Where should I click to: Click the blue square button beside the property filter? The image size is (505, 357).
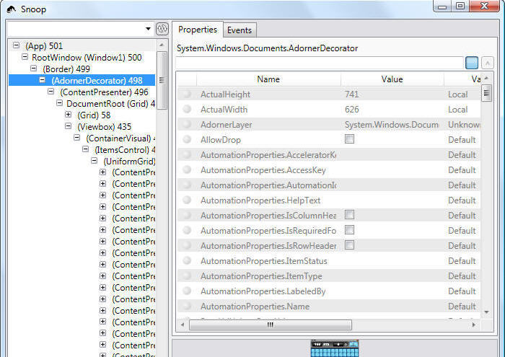pos(472,63)
